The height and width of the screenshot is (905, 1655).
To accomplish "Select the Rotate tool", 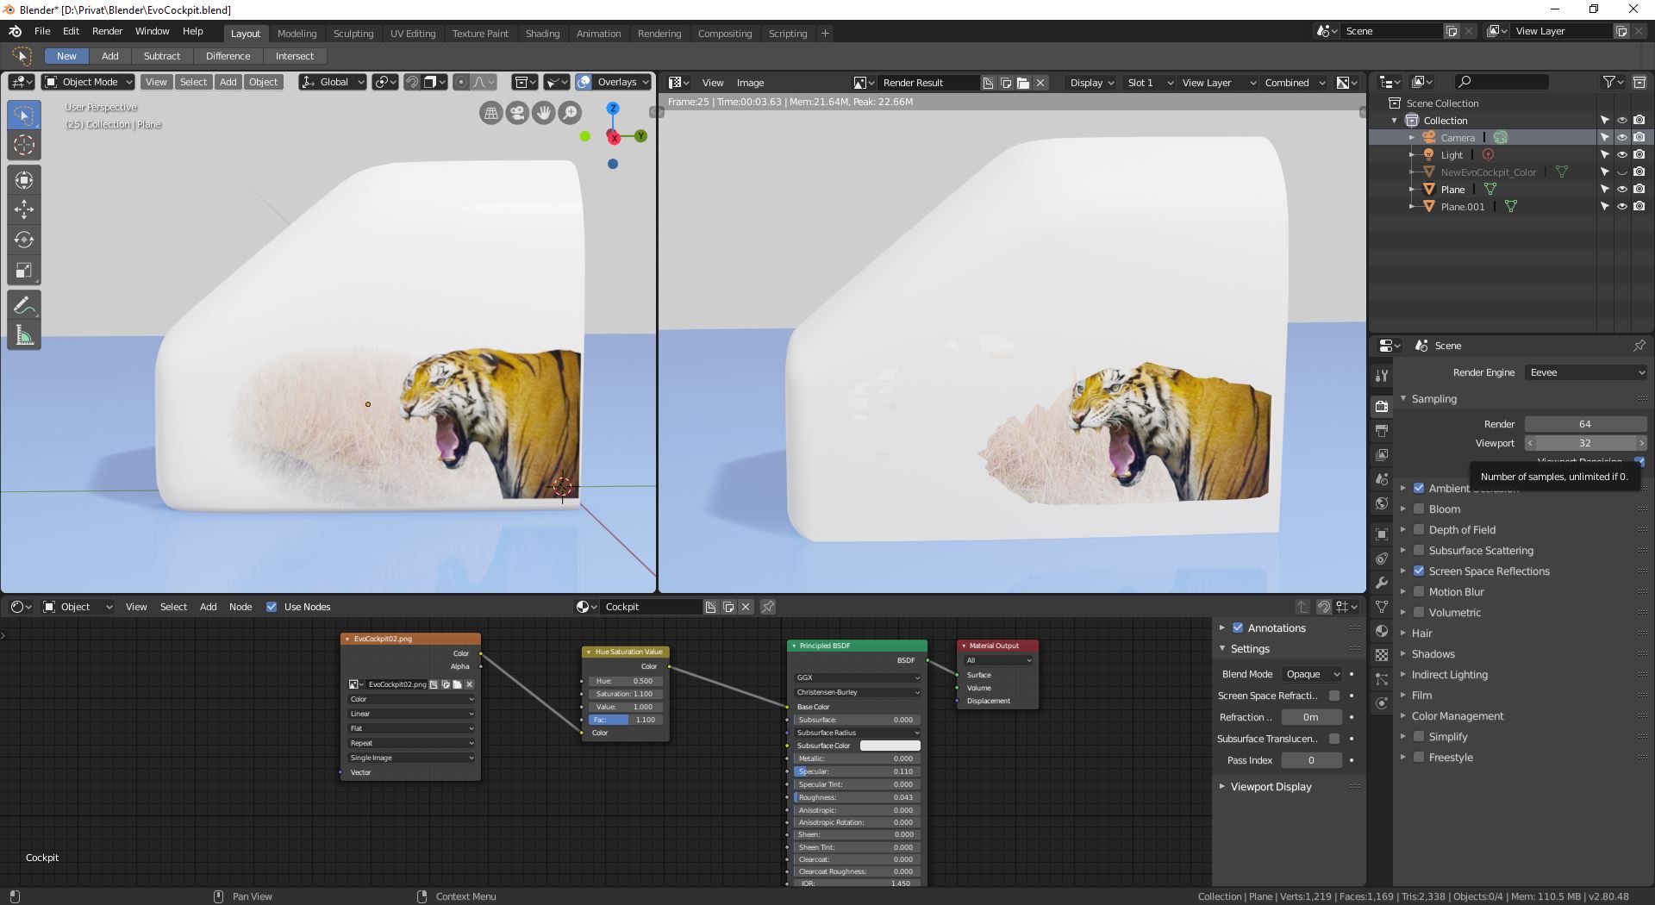I will 23,240.
